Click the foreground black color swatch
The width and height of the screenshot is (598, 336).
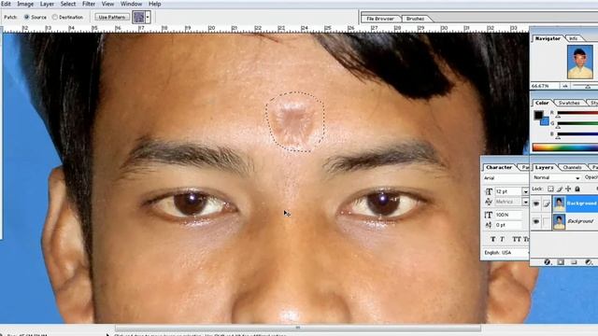[538, 115]
